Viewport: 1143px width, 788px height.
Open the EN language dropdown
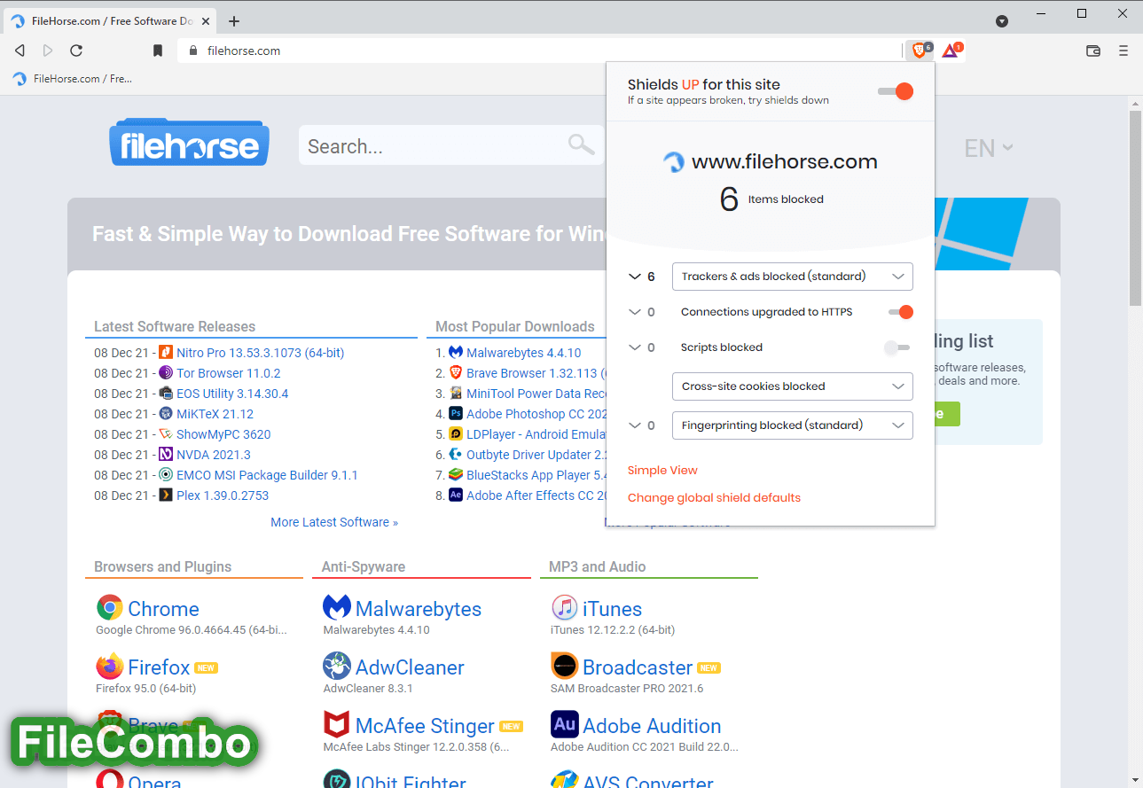pos(989,148)
